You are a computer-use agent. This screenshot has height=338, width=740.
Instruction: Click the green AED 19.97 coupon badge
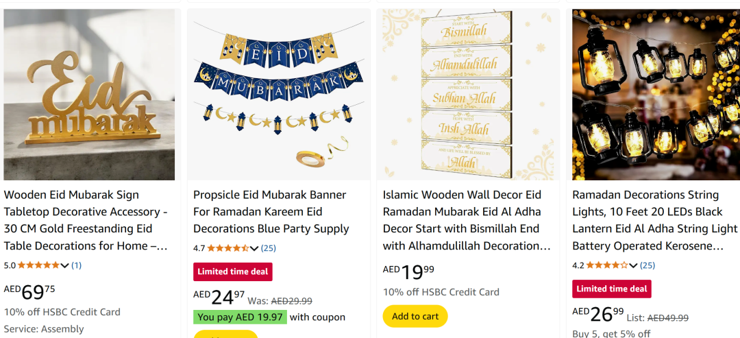240,317
